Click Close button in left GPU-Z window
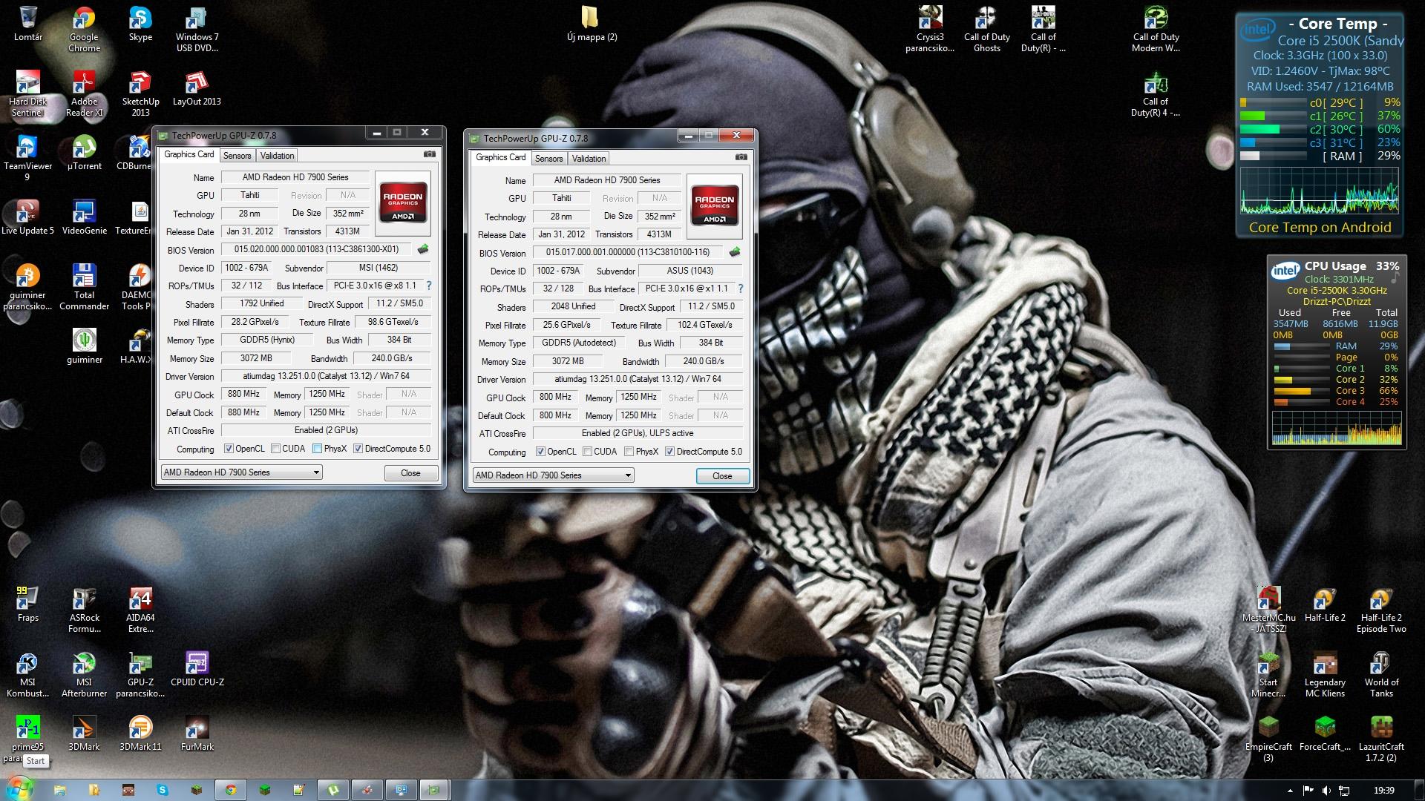1425x801 pixels. pyautogui.click(x=410, y=473)
